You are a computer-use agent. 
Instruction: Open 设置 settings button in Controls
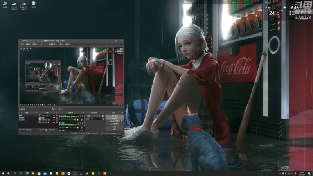tap(115, 126)
